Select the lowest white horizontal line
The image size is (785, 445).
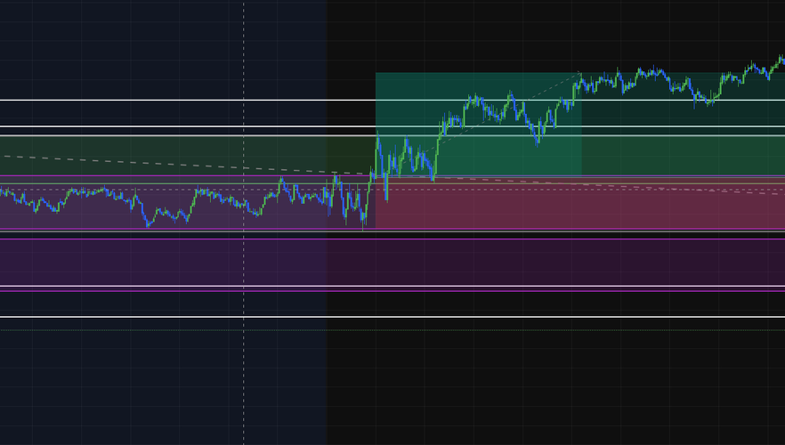pos(392,317)
